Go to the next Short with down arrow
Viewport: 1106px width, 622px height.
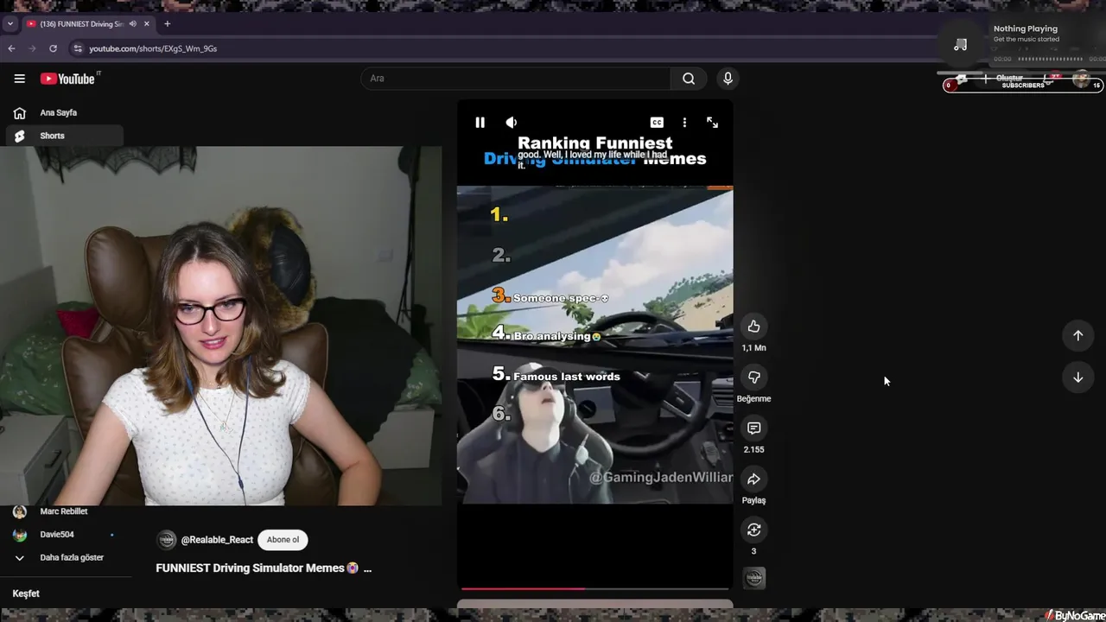tap(1077, 378)
